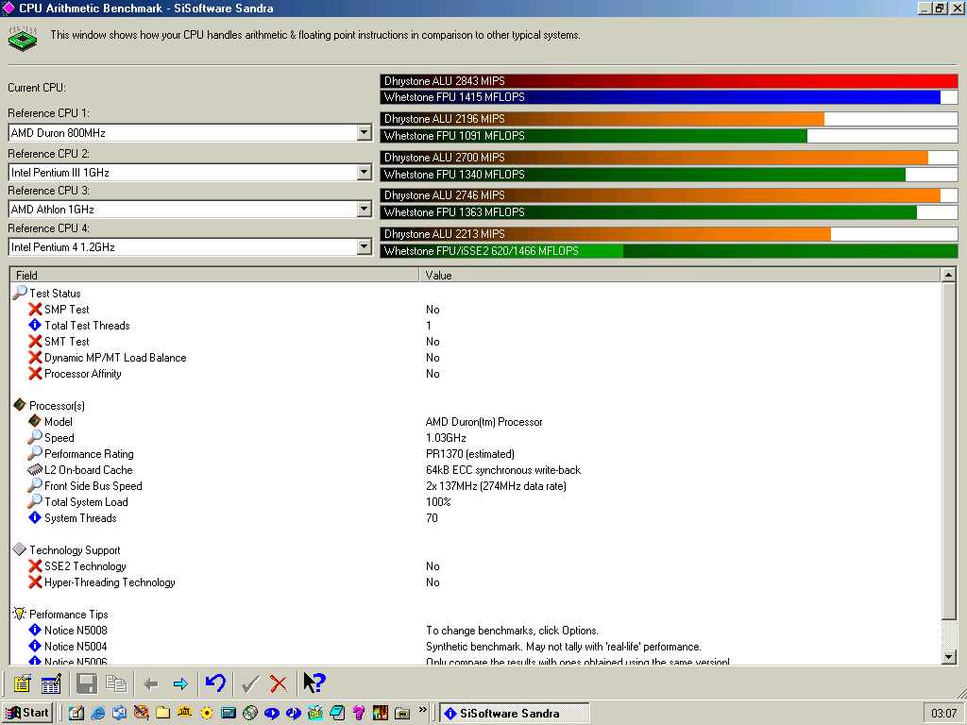This screenshot has width=967, height=725.
Task: Click the What's This help pointer icon
Action: [x=314, y=683]
